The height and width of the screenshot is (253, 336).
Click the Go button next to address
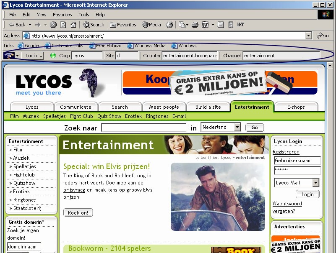[323, 36]
